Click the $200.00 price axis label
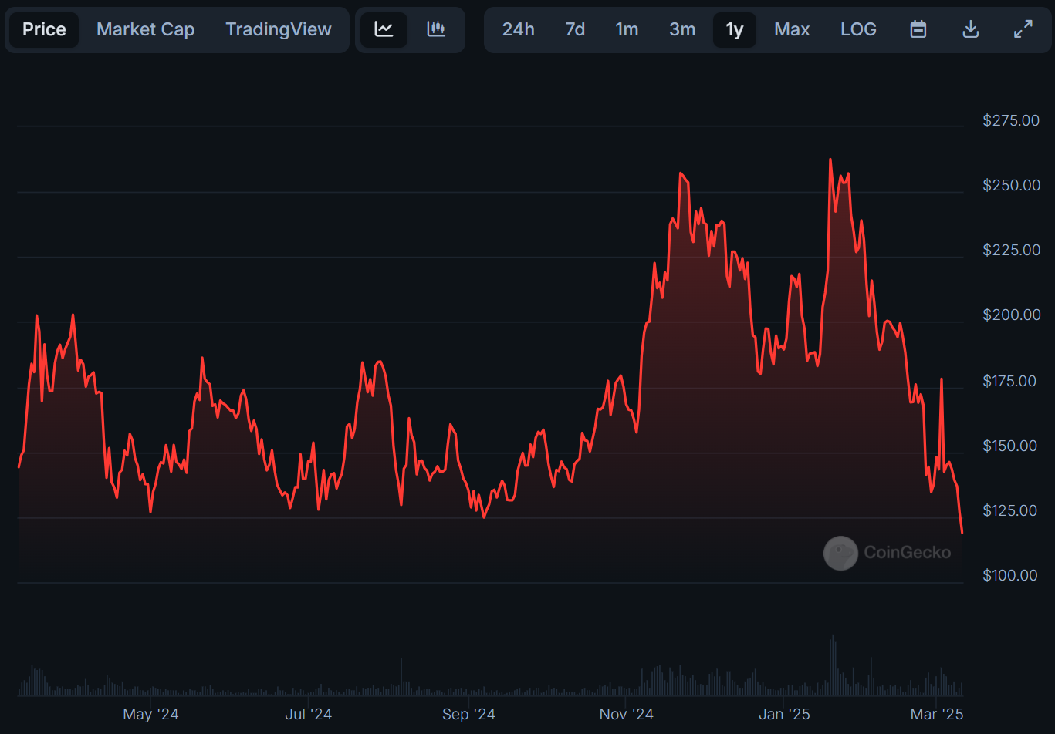1055x734 pixels. [1011, 315]
